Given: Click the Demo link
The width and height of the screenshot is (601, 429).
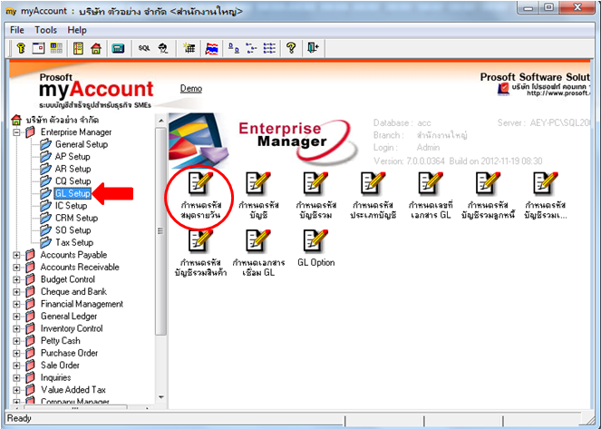Looking at the screenshot, I should [191, 89].
